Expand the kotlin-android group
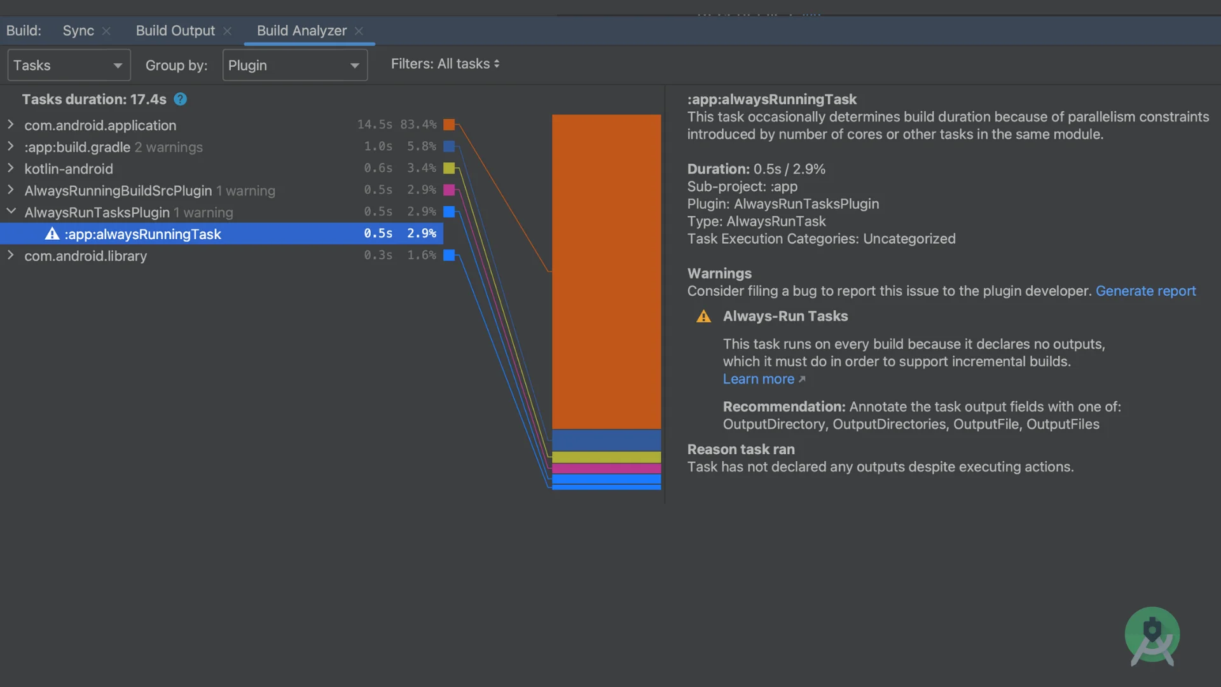 pos(11,168)
